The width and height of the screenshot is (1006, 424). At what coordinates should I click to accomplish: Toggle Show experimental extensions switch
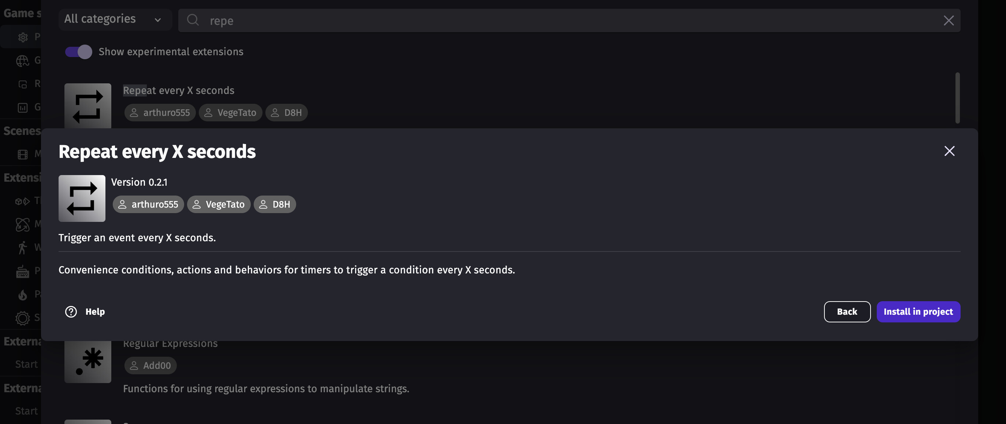tap(78, 52)
